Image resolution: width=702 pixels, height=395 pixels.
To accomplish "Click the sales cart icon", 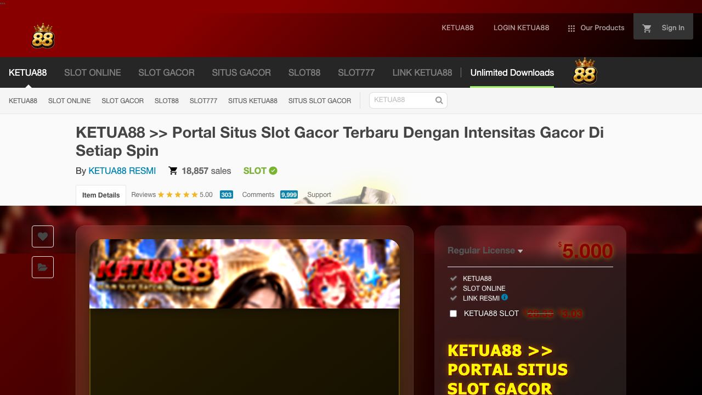I will pyautogui.click(x=173, y=171).
